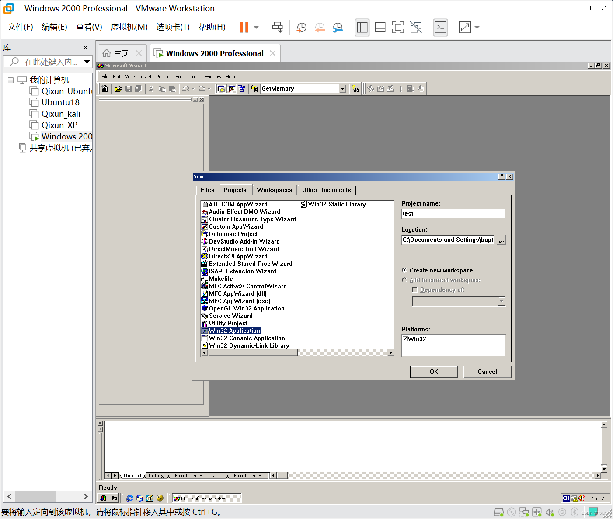Viewport: 613px width, 519px height.
Task: Open the Undo history dropdown arrow
Action: coord(193,89)
